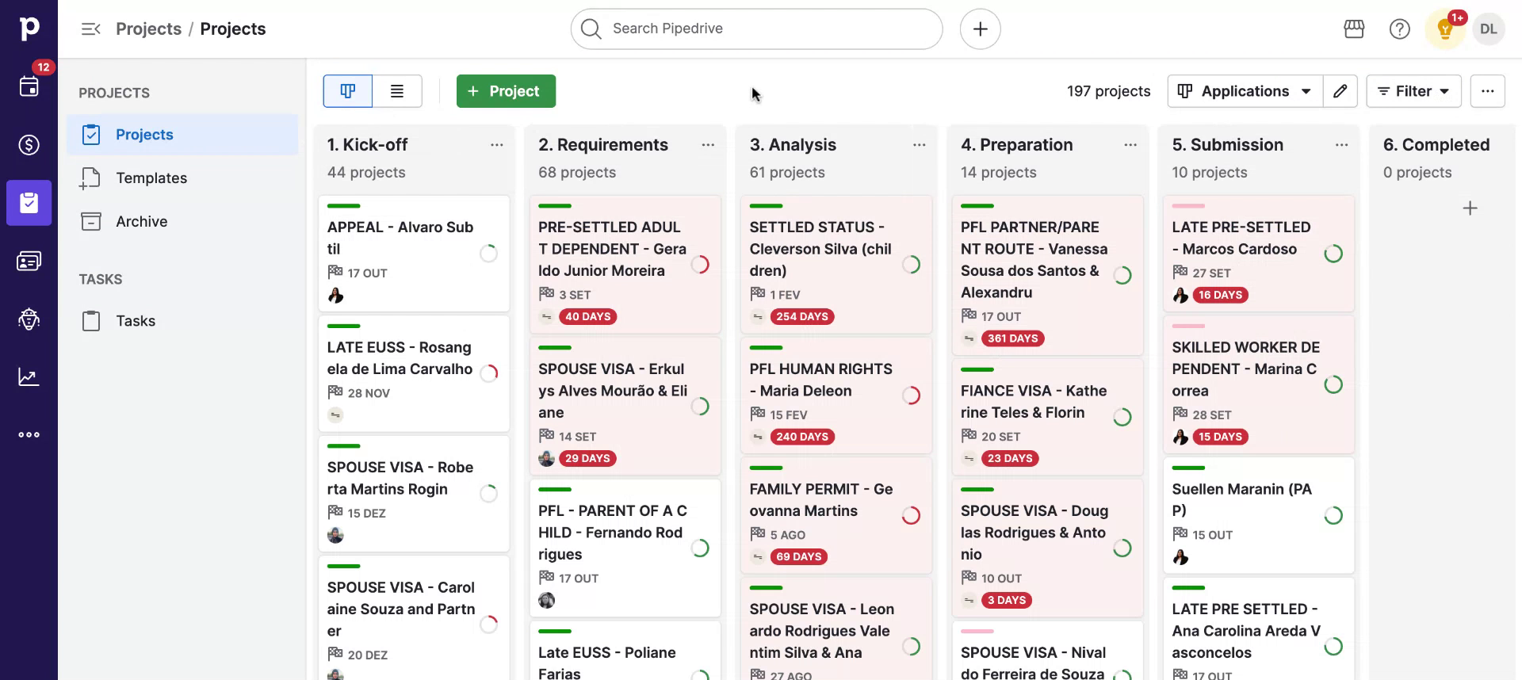Open the Activities calendar icon
Viewport: 1522px width, 680px height.
click(x=29, y=86)
